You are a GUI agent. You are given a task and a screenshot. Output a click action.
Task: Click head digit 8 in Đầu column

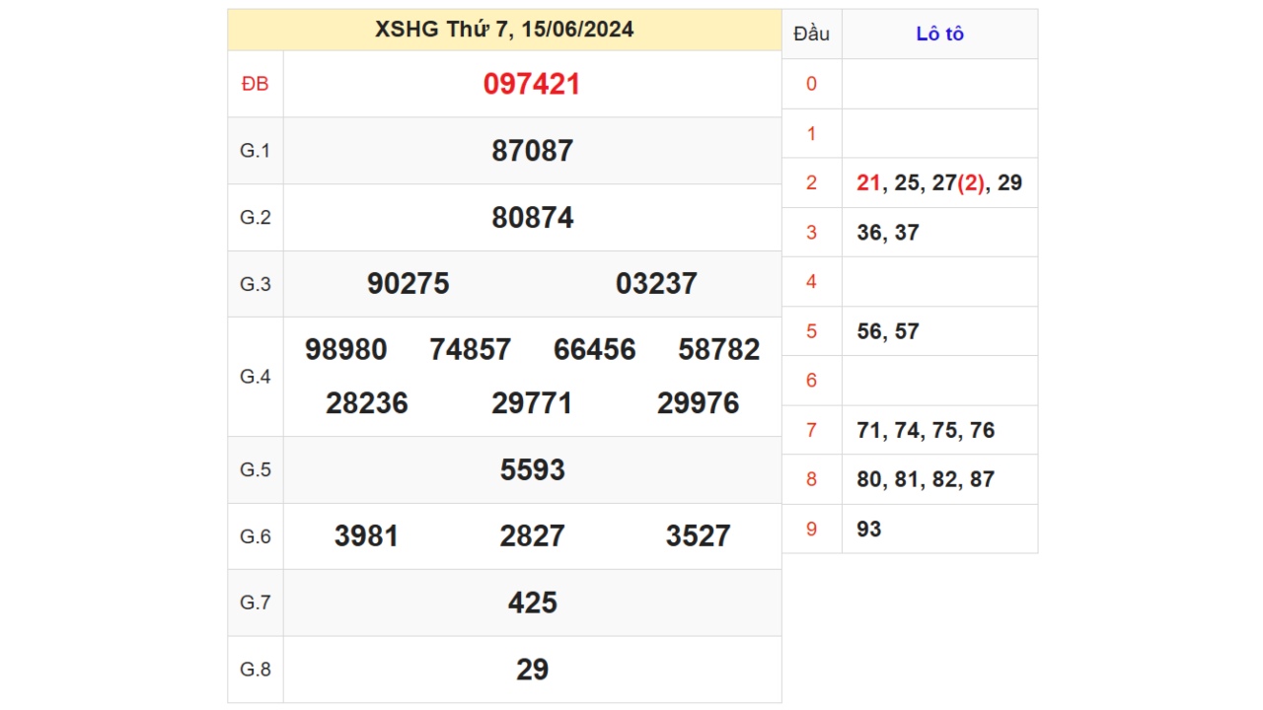point(811,479)
